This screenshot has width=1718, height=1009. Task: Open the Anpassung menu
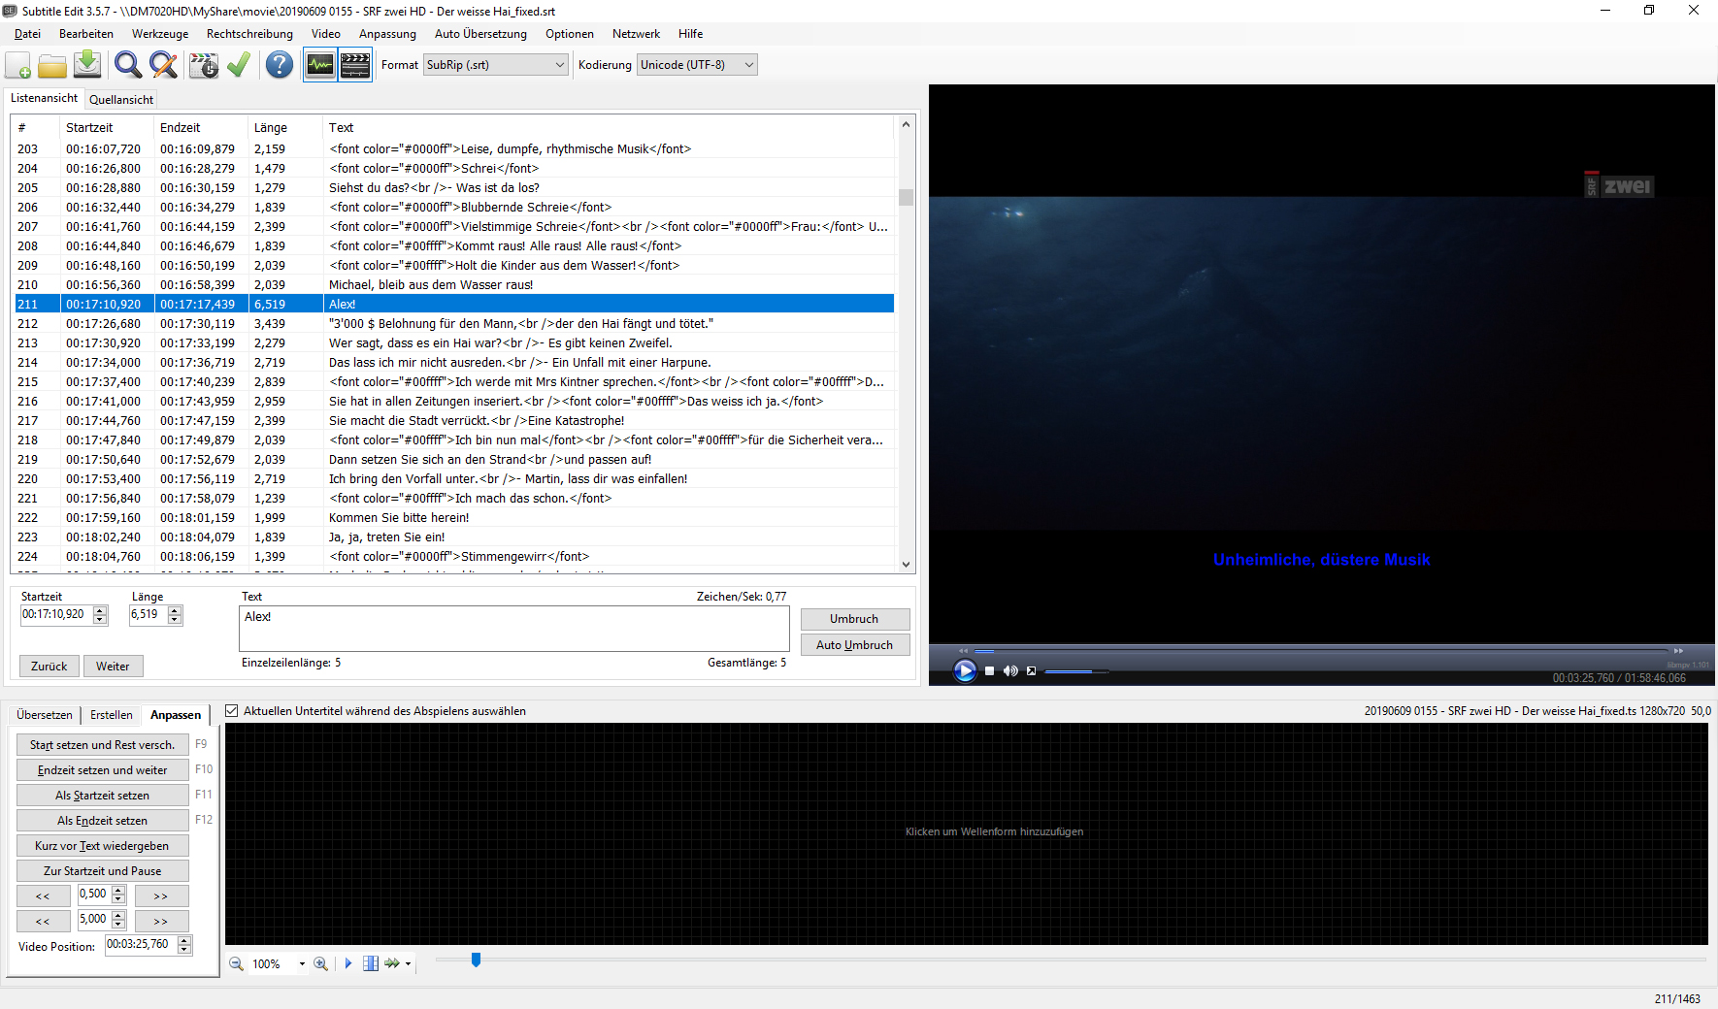pyautogui.click(x=387, y=34)
